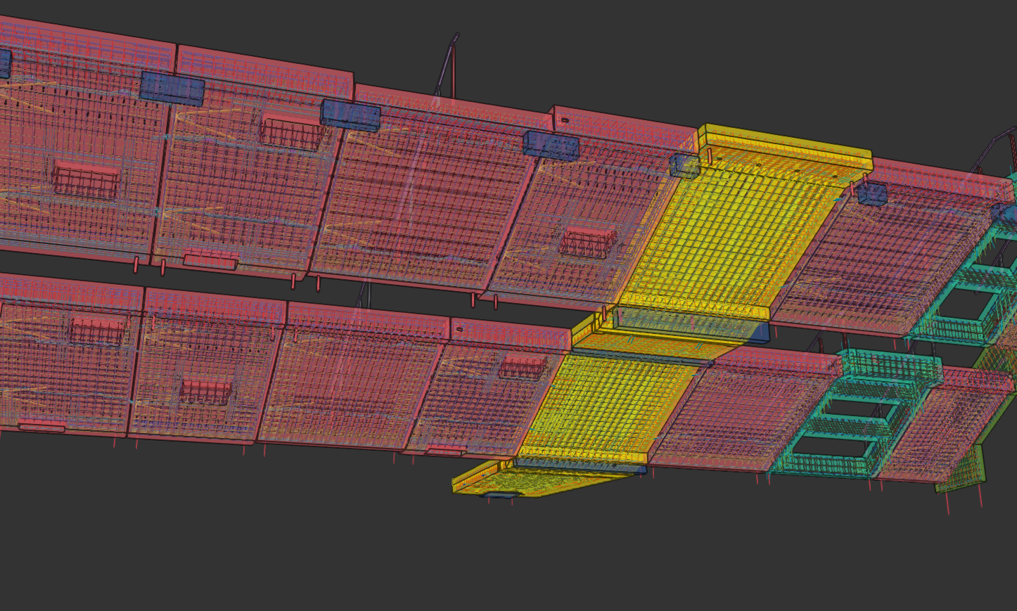Select the second full blue block on upper row

(350, 115)
